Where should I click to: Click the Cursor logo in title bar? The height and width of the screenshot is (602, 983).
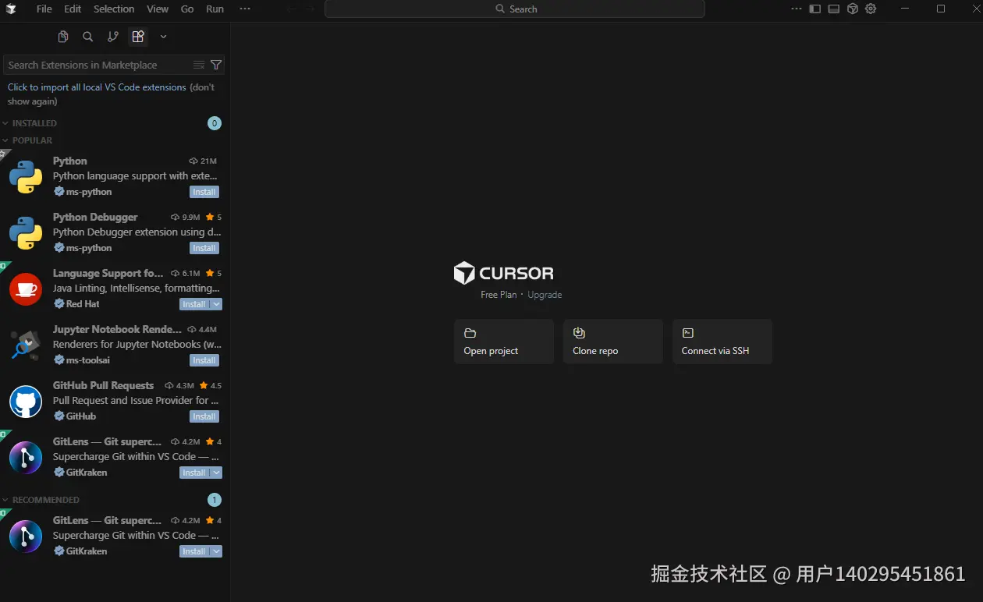[11, 9]
